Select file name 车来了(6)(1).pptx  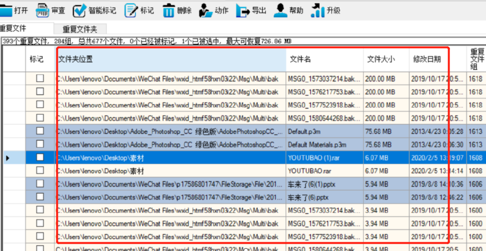click(312, 184)
